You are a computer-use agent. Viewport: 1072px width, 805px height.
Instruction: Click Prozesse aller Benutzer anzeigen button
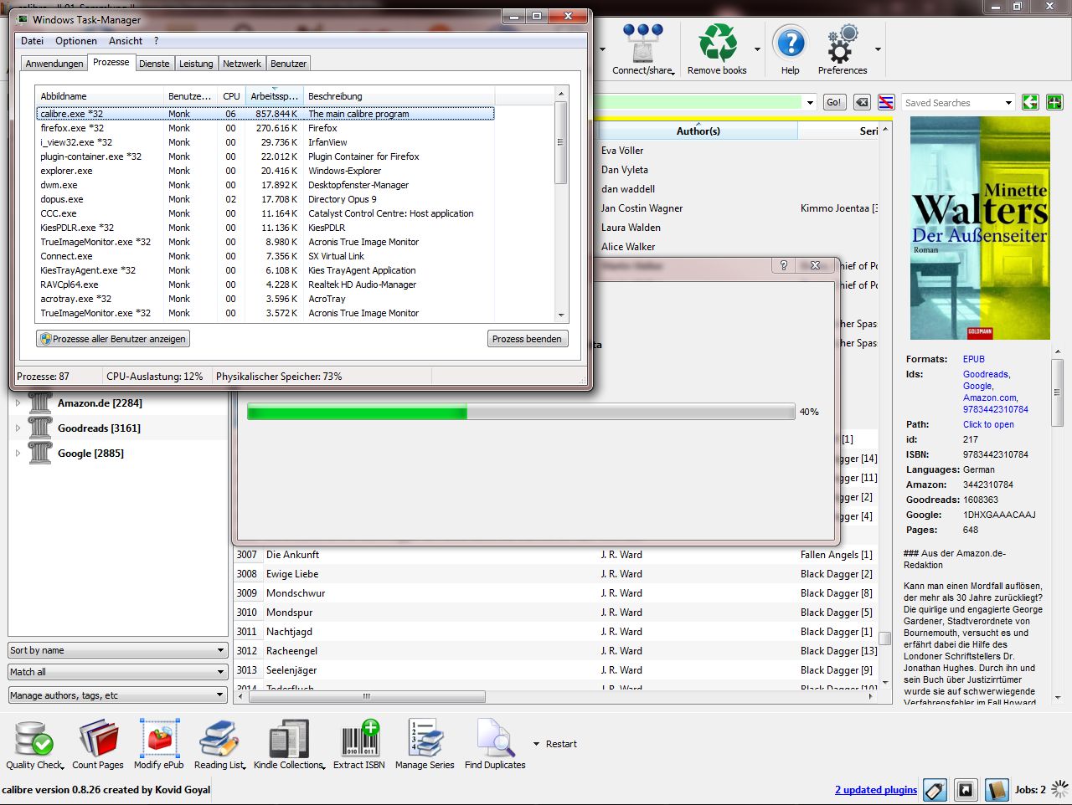click(x=113, y=339)
